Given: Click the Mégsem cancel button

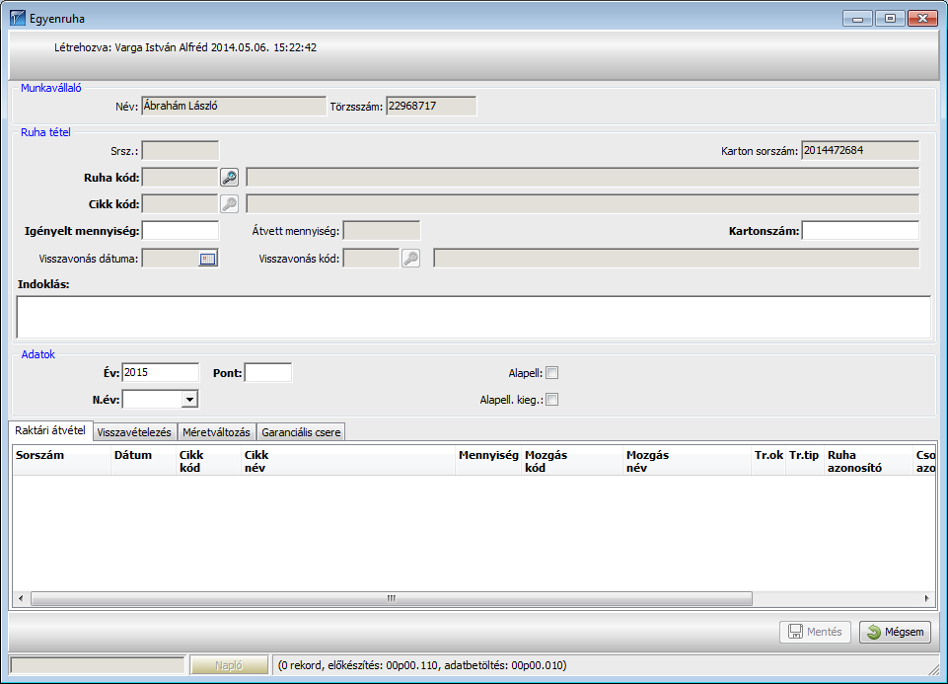Looking at the screenshot, I should click(x=896, y=632).
